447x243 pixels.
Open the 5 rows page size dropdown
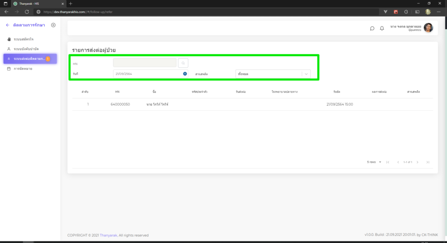[x=374, y=162]
